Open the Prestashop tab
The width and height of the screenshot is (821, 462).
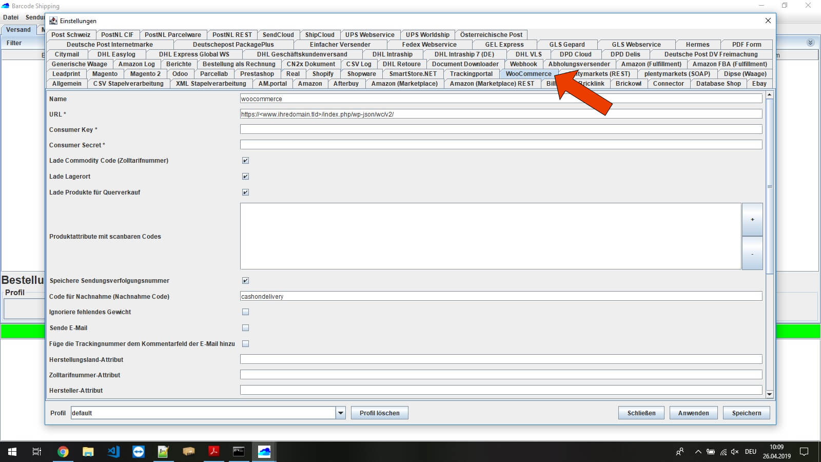coord(257,74)
